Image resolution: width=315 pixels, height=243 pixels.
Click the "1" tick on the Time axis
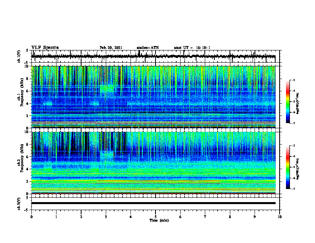(x=56, y=217)
